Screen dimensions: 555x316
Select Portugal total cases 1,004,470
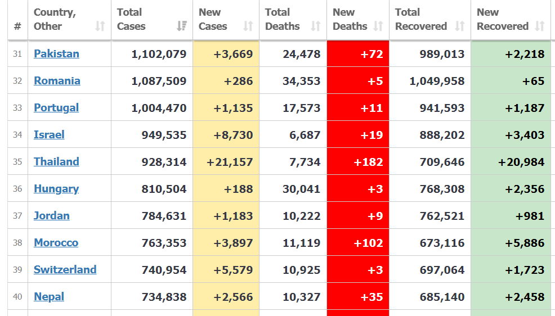(159, 108)
